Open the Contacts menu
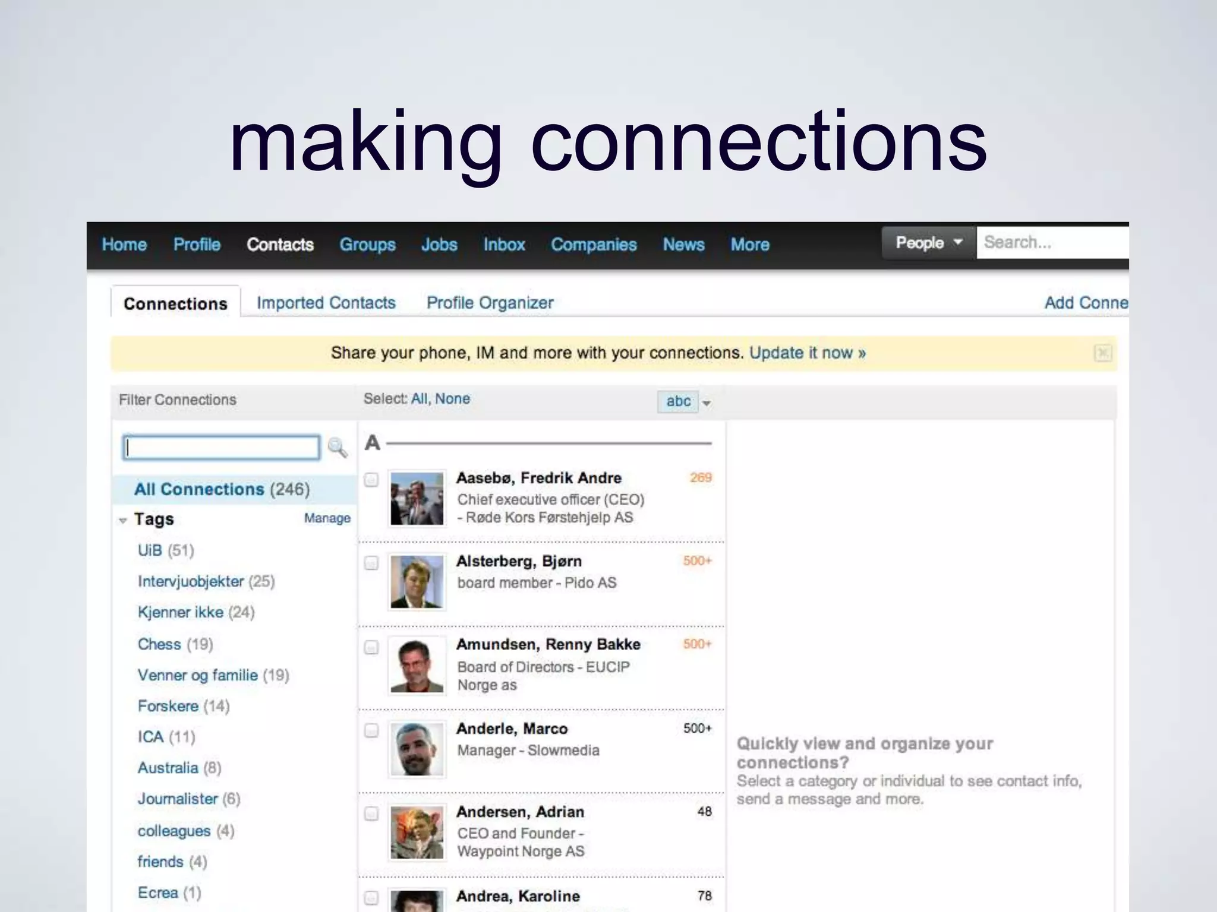 tap(280, 245)
